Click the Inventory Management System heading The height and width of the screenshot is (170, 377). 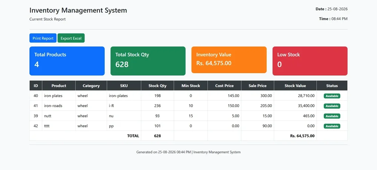tap(78, 10)
